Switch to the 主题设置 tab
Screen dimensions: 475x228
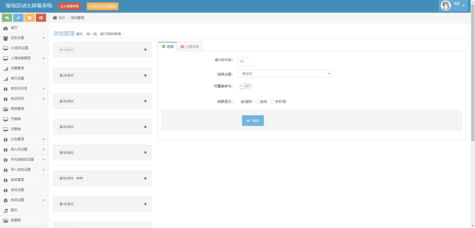pos(190,47)
